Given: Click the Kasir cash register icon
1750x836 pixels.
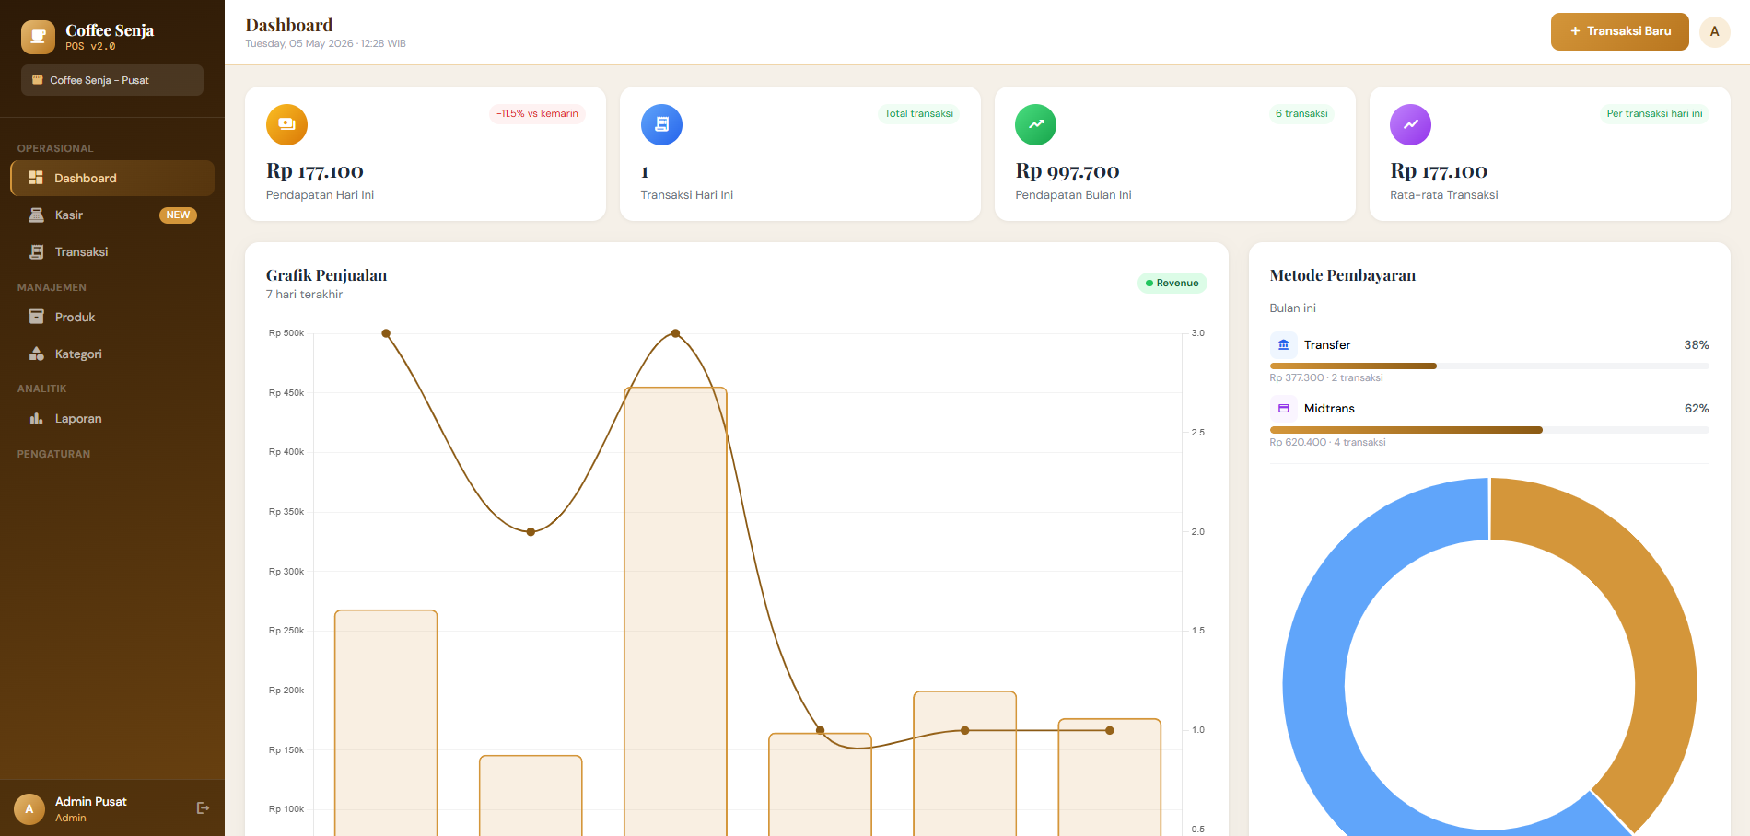Looking at the screenshot, I should [x=37, y=215].
